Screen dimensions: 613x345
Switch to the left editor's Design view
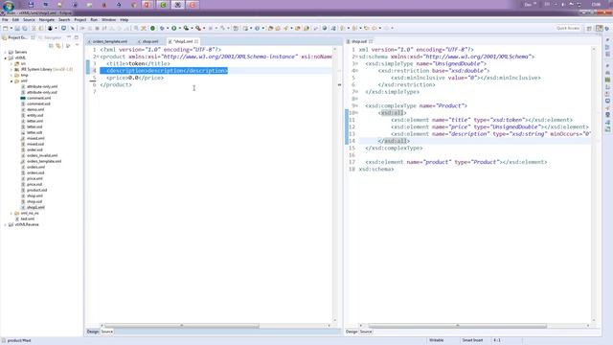[93, 332]
